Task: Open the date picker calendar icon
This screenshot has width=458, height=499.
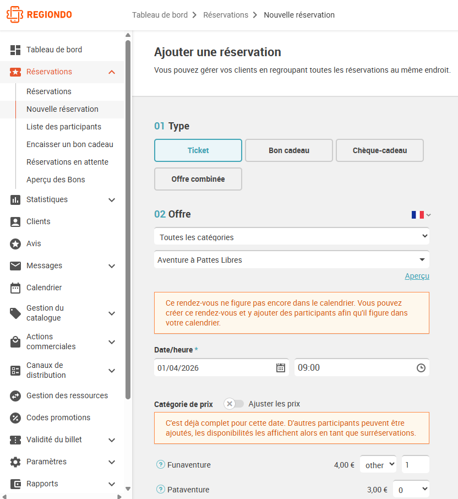Action: (281, 368)
